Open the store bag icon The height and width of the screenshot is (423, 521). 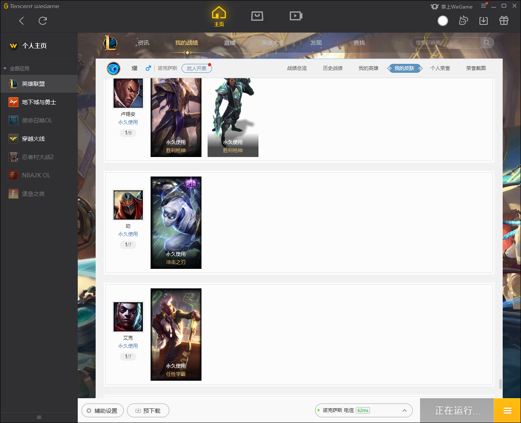tap(257, 16)
